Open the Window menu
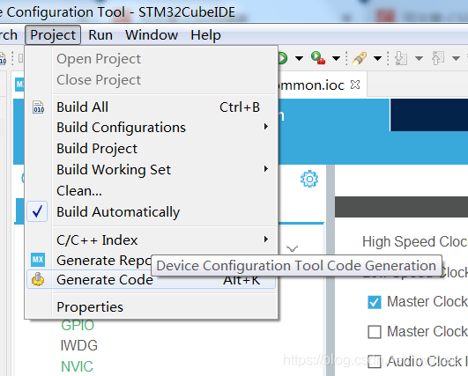 (152, 35)
